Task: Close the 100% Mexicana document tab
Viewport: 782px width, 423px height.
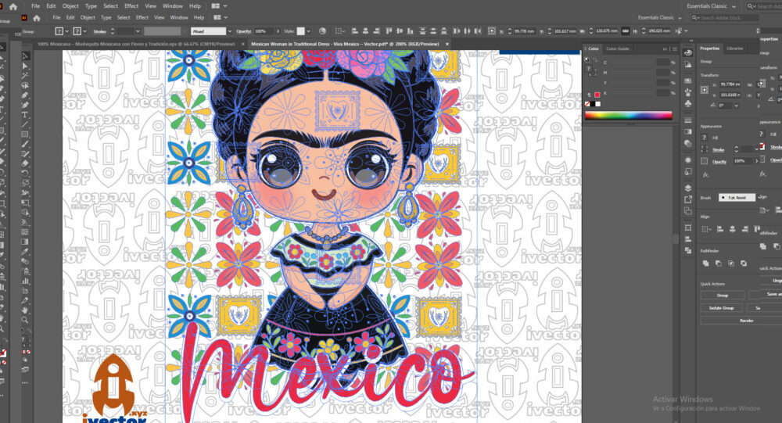Action: [243, 44]
